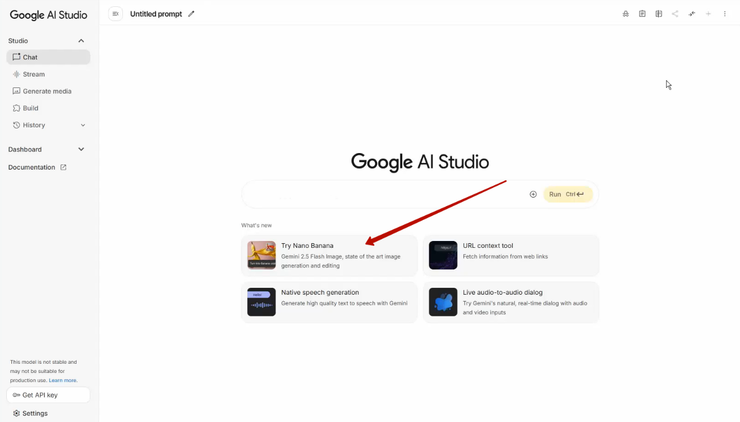Click the Try Nano Banana thumbnail

(262, 255)
